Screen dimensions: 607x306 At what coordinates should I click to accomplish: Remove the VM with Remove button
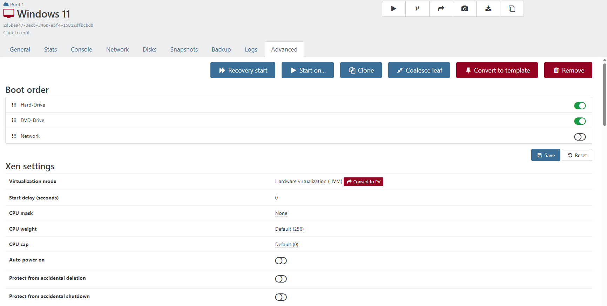coord(568,70)
